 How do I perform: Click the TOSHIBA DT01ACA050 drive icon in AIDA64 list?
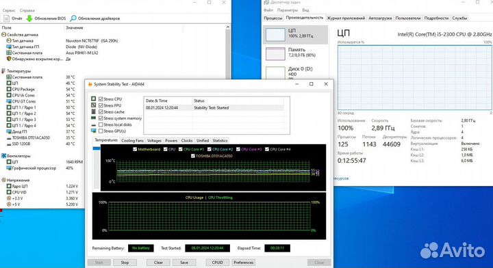tap(9, 138)
